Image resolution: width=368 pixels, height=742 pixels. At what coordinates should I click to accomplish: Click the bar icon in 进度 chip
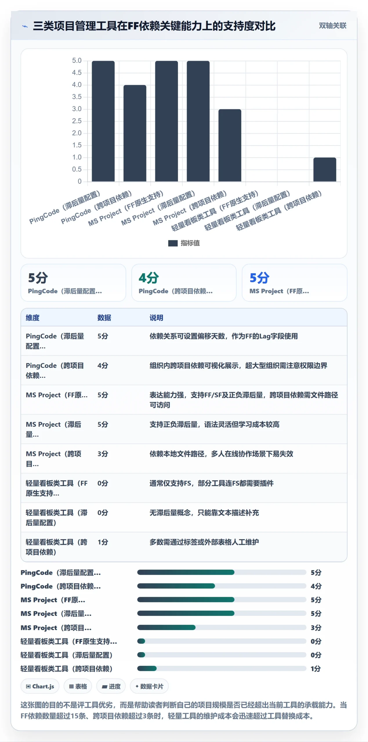(x=104, y=687)
